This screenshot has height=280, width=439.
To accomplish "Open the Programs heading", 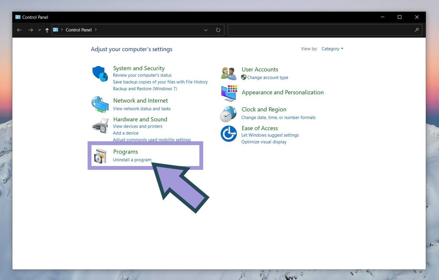I will pyautogui.click(x=125, y=152).
